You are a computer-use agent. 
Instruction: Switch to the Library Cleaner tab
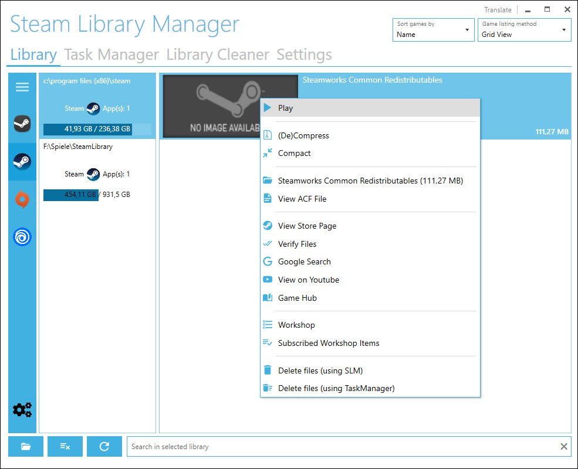click(x=218, y=55)
